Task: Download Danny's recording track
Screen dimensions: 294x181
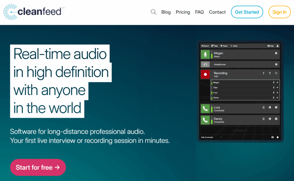Action: click(x=274, y=98)
